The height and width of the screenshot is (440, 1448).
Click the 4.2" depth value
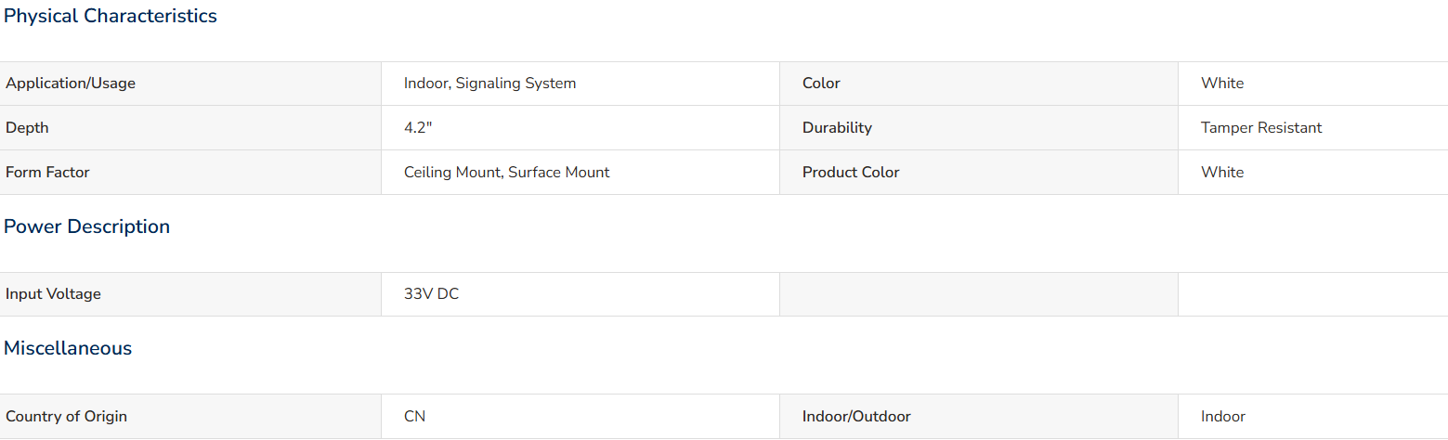tap(418, 128)
